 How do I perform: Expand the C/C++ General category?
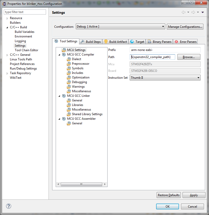(x=7, y=55)
